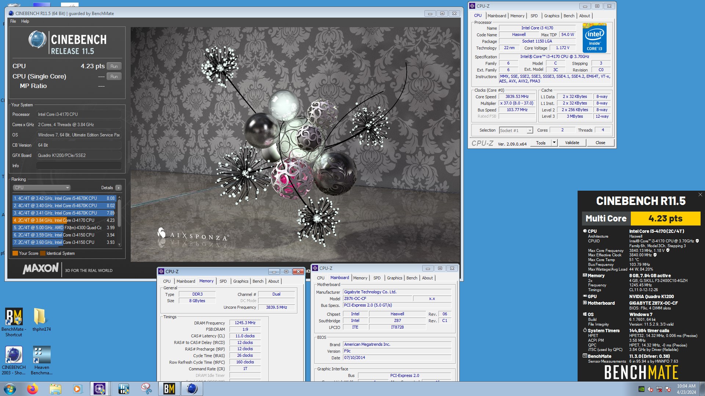This screenshot has height=396, width=705.
Task: Click the Tools button in CPU-Z
Action: [x=541, y=143]
